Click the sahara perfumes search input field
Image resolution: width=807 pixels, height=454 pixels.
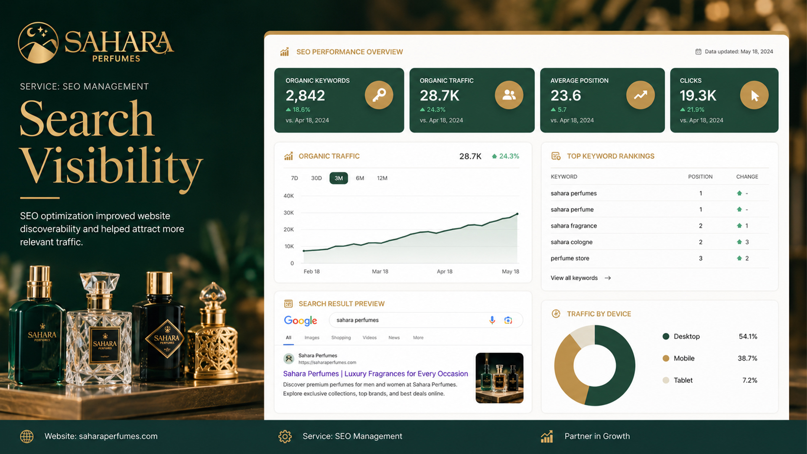(x=426, y=320)
